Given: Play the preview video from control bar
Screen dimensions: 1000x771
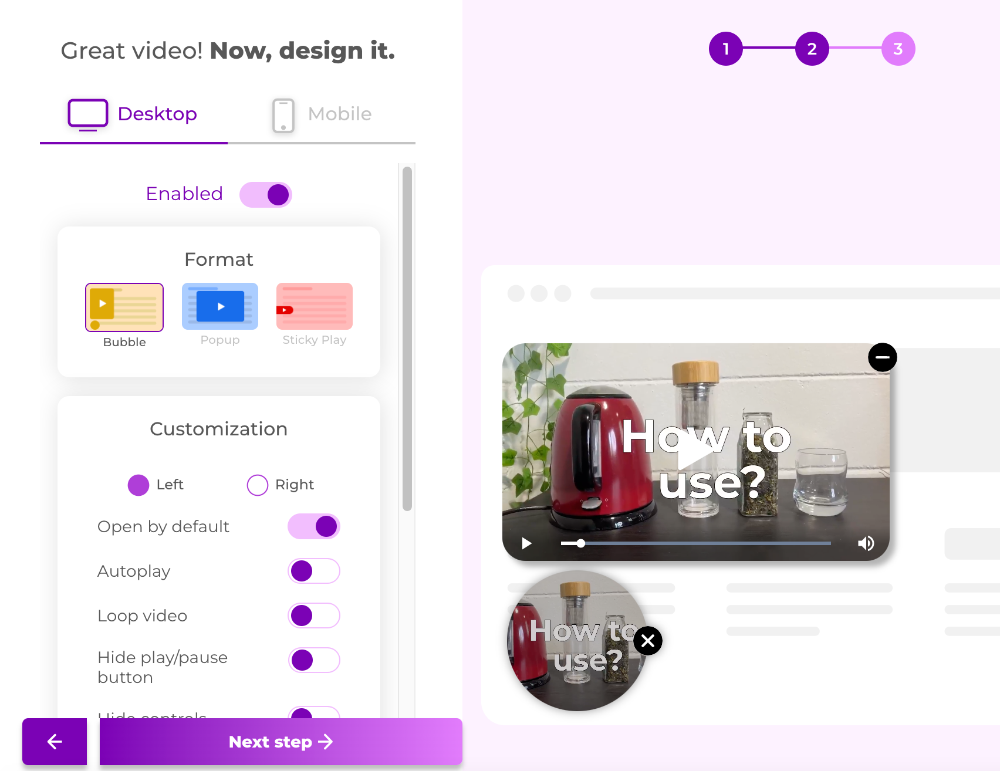Looking at the screenshot, I should 526,543.
